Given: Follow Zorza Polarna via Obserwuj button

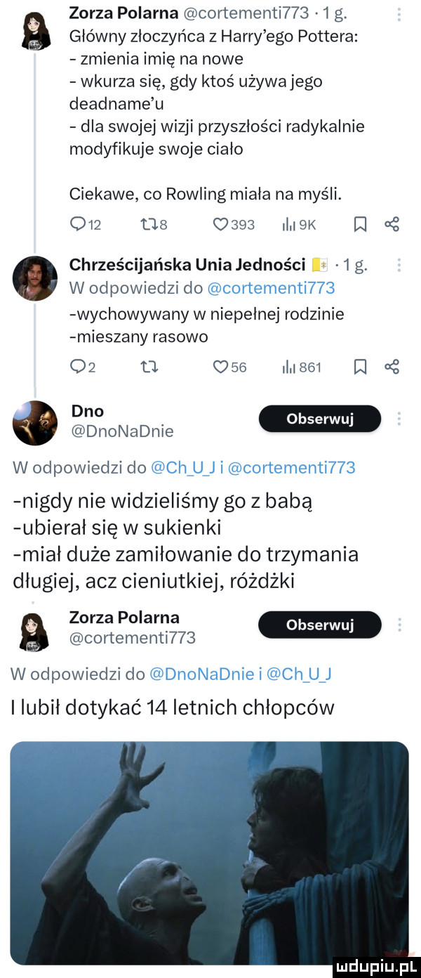Looking at the screenshot, I should (x=319, y=625).
